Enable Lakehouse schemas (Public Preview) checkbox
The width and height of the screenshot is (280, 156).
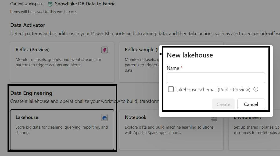(x=171, y=89)
